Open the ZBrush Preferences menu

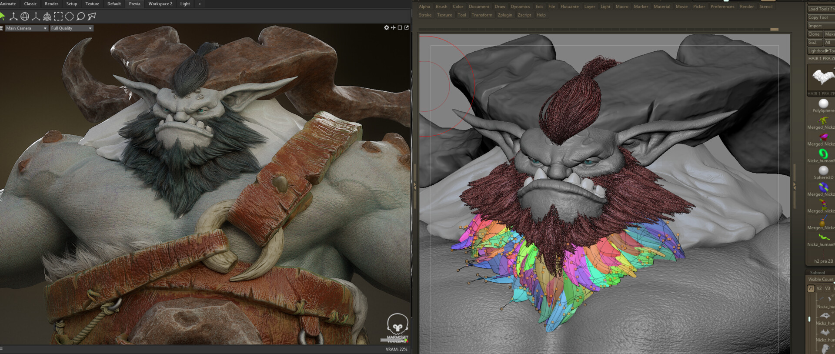[x=722, y=7]
